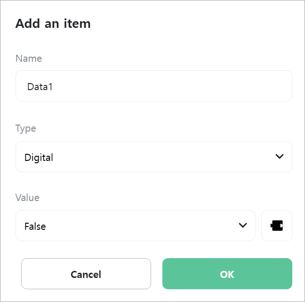Click the empty area inside the Name box

tap(171, 86)
